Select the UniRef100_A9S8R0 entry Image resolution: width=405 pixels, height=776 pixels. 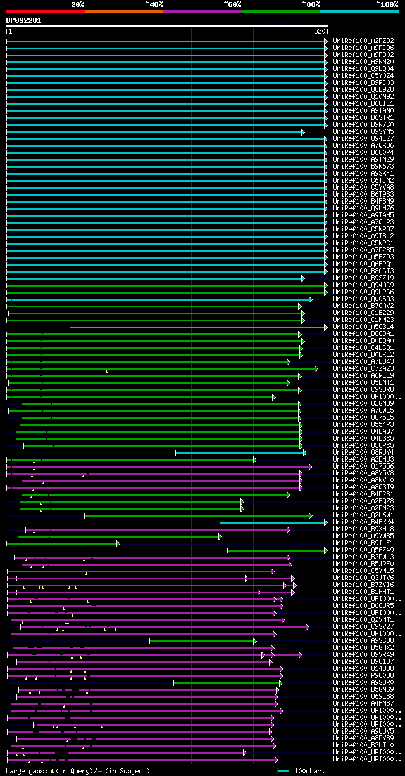363,683
